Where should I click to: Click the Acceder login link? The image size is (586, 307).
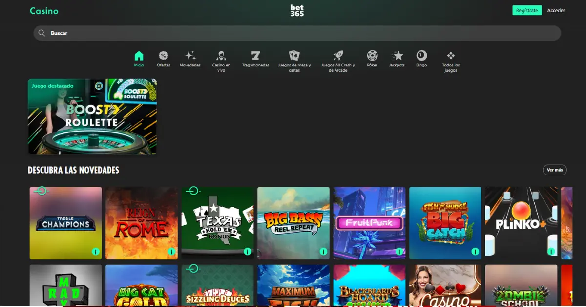556,10
